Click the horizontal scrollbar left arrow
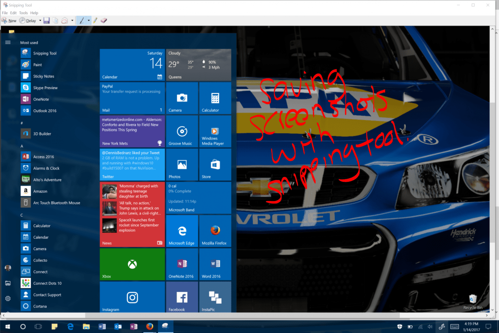Screen dimensions: 499x333 [3, 315]
